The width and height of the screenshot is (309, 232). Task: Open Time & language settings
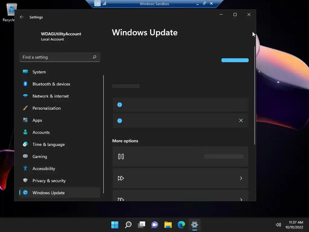point(60,144)
